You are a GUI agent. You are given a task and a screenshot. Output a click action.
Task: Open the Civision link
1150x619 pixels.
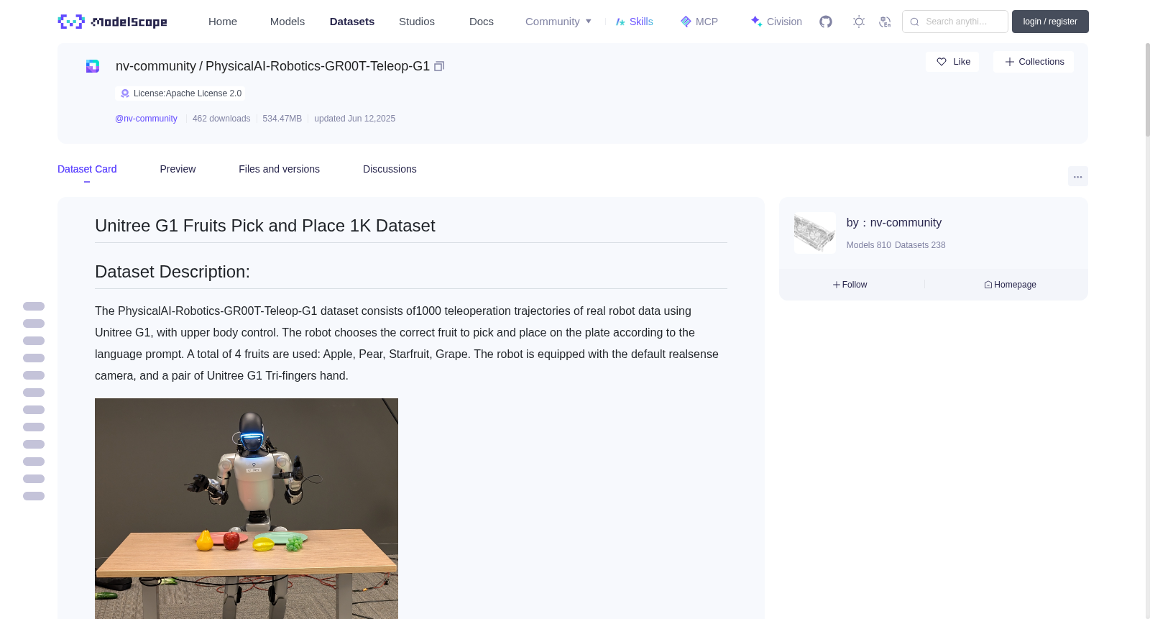(776, 22)
